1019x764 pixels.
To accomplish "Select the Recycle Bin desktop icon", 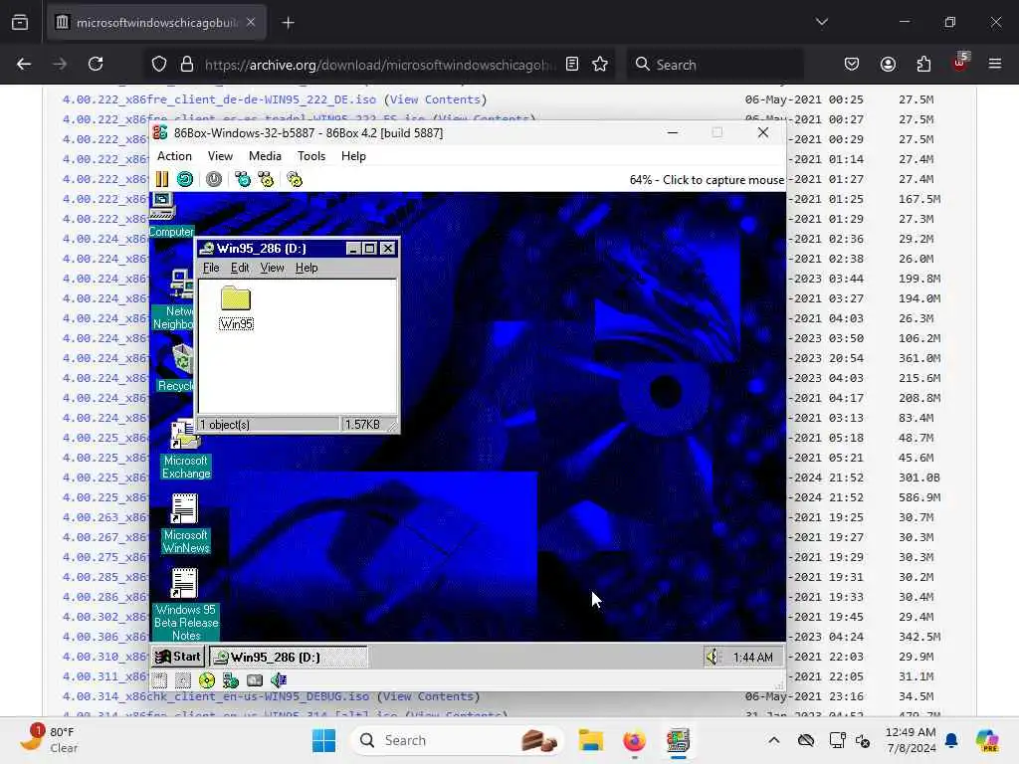I will tap(176, 367).
